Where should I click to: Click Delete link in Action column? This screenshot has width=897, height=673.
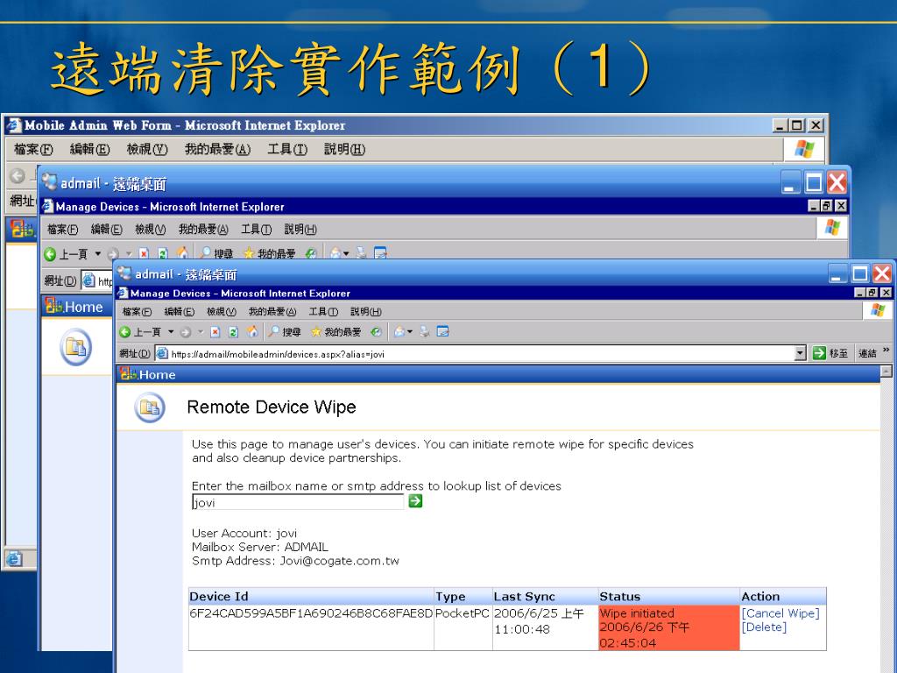point(764,627)
